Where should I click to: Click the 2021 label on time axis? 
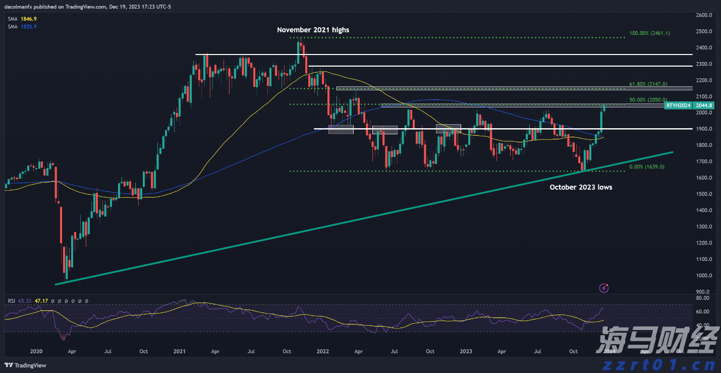tap(179, 351)
